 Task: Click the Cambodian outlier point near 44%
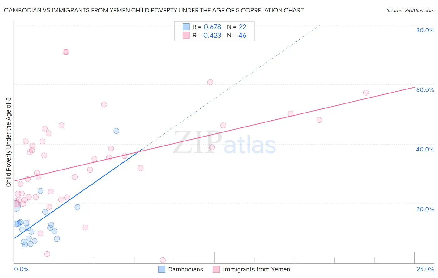[x=117, y=131]
